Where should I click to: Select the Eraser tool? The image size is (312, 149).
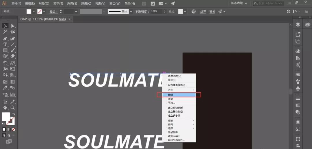(x=13, y=56)
